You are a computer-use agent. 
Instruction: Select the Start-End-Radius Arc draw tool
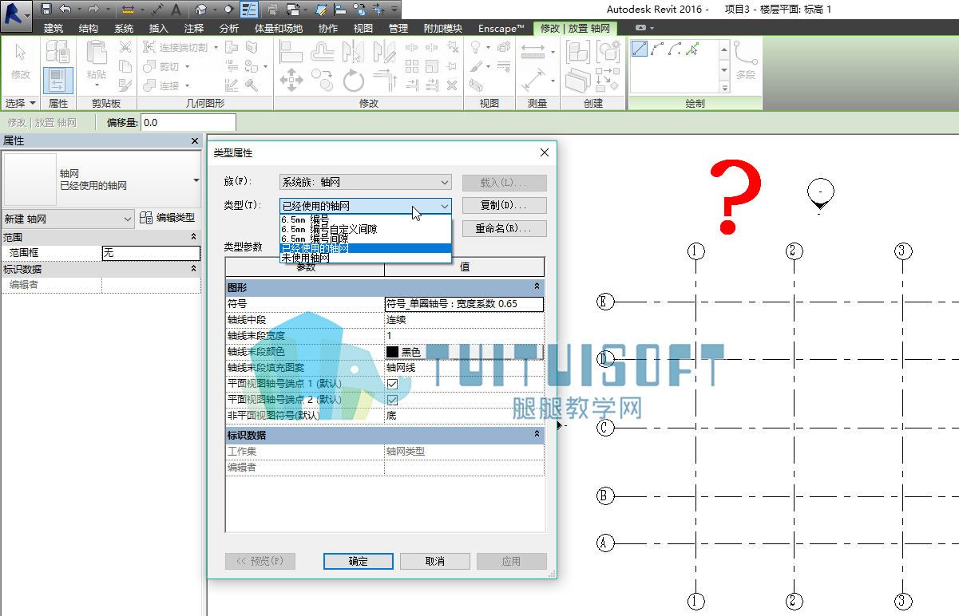pyautogui.click(x=657, y=49)
